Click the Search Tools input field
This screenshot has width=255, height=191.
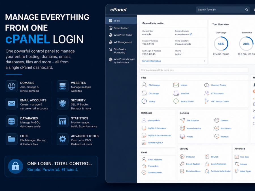223,10
